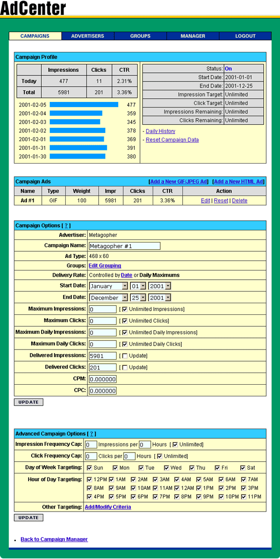Image resolution: width=280 pixels, height=559 pixels.
Task: Click the 2001-02-03 impressions bar
Action: pos(75,122)
